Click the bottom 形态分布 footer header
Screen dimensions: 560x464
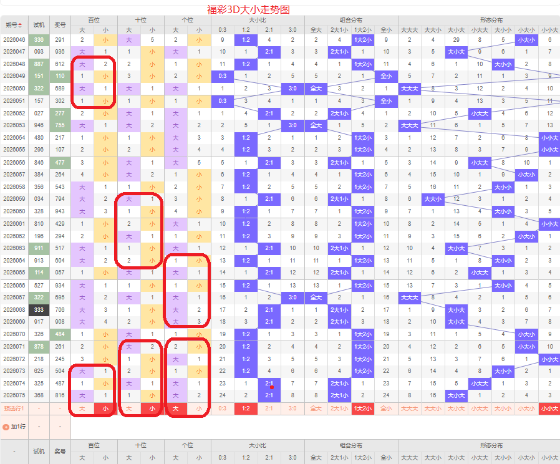[x=491, y=445]
